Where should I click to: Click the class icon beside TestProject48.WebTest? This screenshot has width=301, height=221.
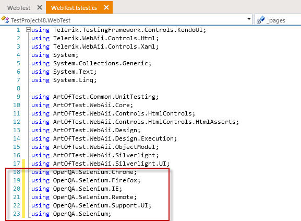5,20
